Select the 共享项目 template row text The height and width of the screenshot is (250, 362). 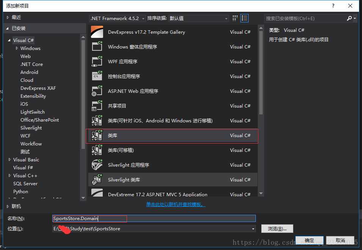(x=117, y=106)
